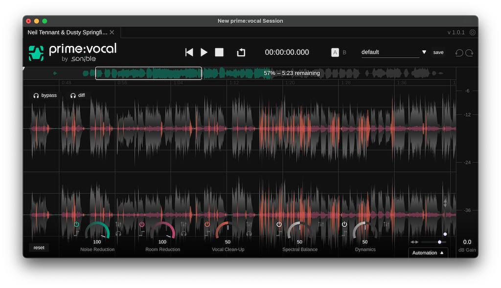Switch to state A
Image resolution: width=501 pixels, height=288 pixels.
(335, 52)
